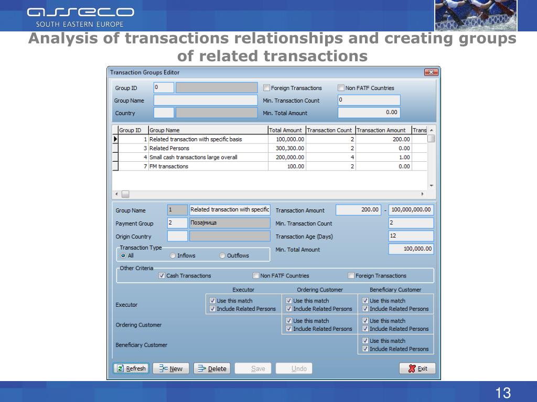The image size is (537, 402).
Task: Click the Transaction Count column header
Action: (x=330, y=130)
